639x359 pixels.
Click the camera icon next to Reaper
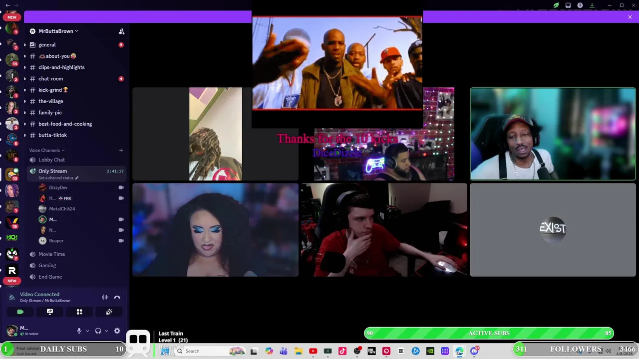121,241
